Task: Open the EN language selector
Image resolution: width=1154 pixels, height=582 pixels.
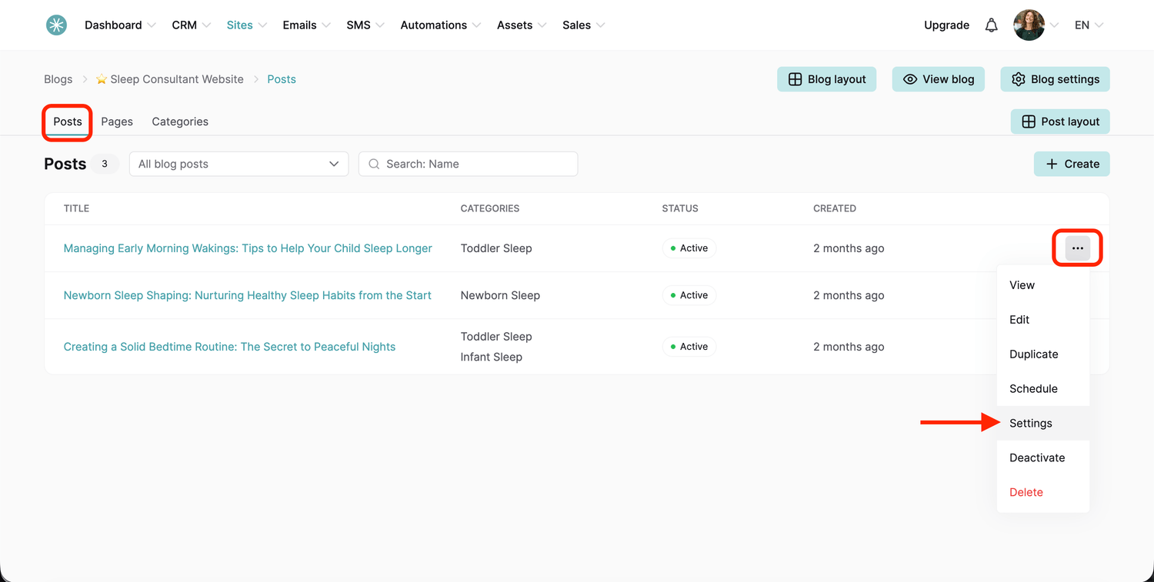Action: click(x=1089, y=25)
